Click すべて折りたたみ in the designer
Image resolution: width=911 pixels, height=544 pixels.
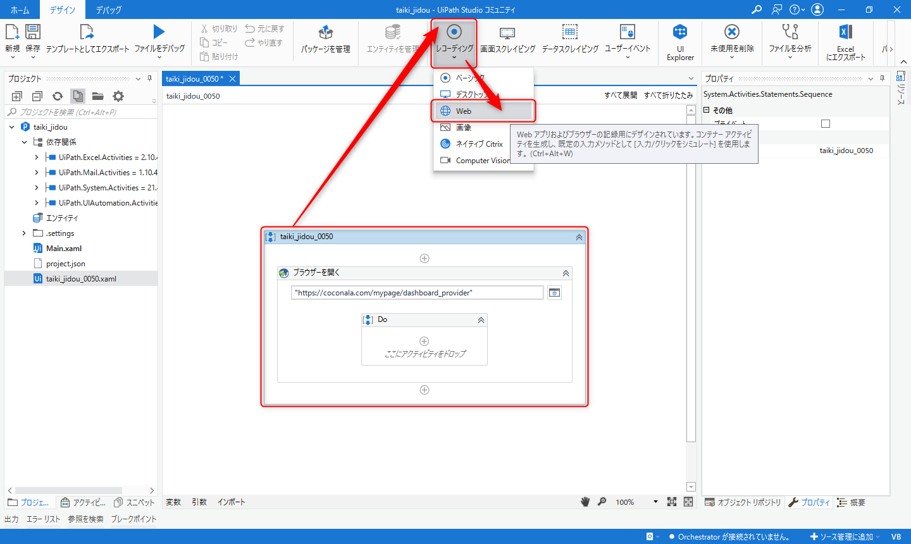pyautogui.click(x=669, y=96)
